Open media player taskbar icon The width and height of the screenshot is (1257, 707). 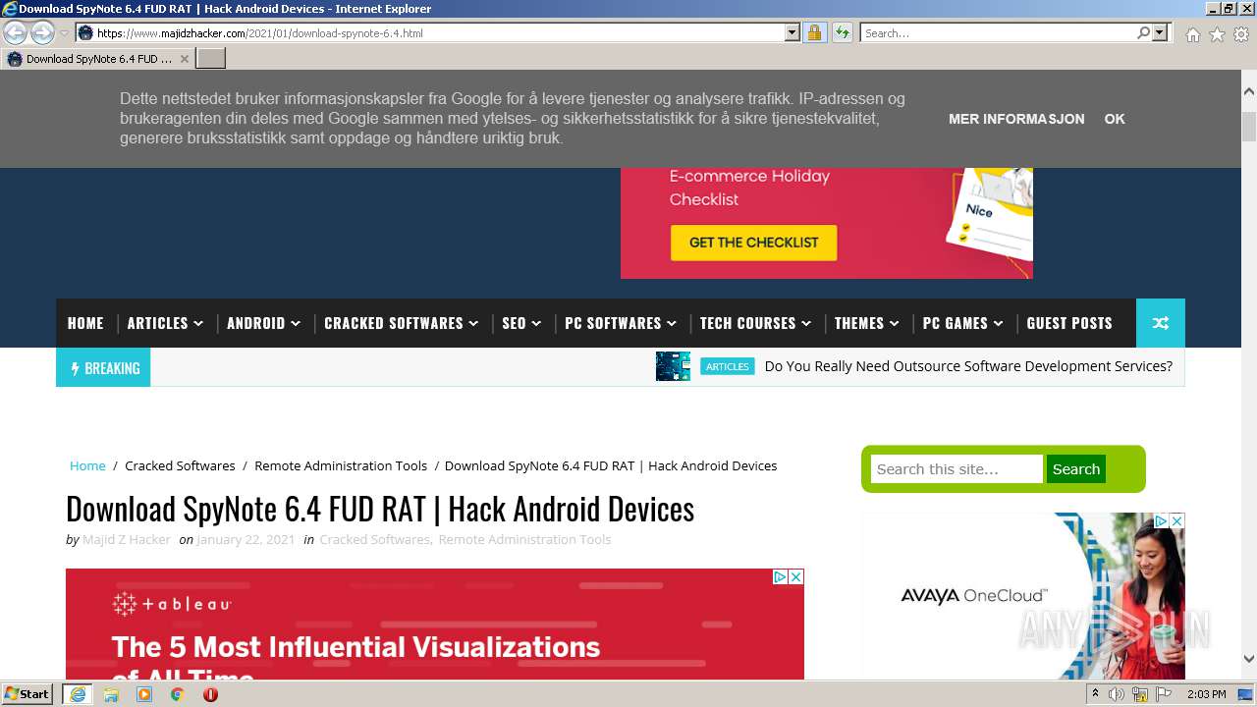pos(144,694)
